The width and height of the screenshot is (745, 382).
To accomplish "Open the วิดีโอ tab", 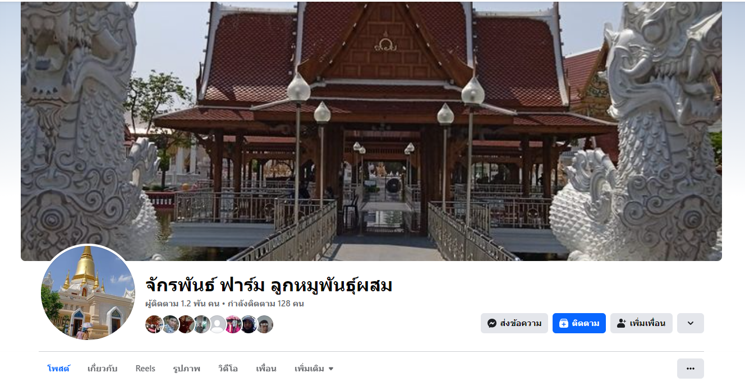I will [228, 369].
